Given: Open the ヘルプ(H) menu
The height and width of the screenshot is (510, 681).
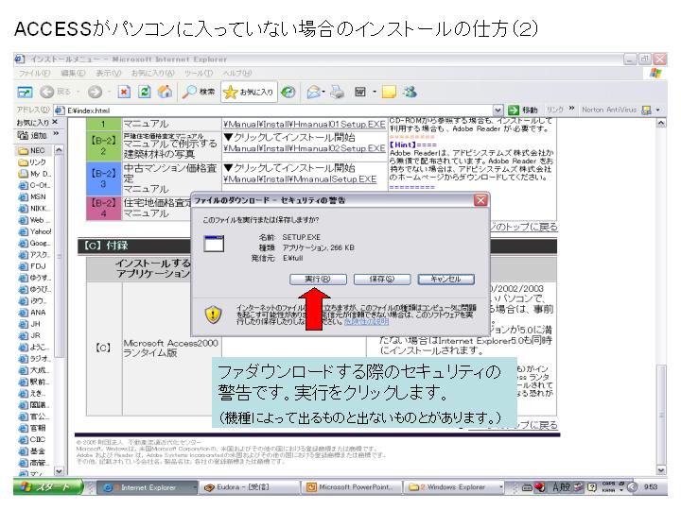Looking at the screenshot, I should point(237,74).
